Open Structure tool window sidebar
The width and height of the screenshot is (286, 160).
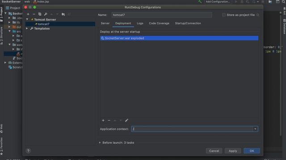pyautogui.click(x=1, y=36)
